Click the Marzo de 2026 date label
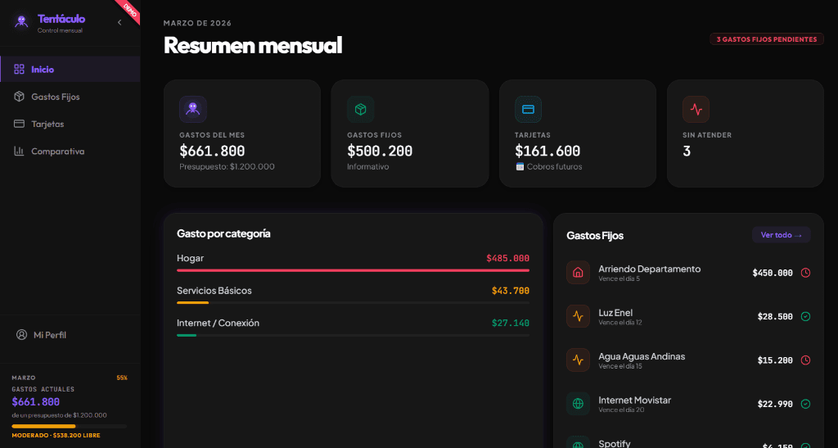This screenshot has height=448, width=838. coord(198,23)
